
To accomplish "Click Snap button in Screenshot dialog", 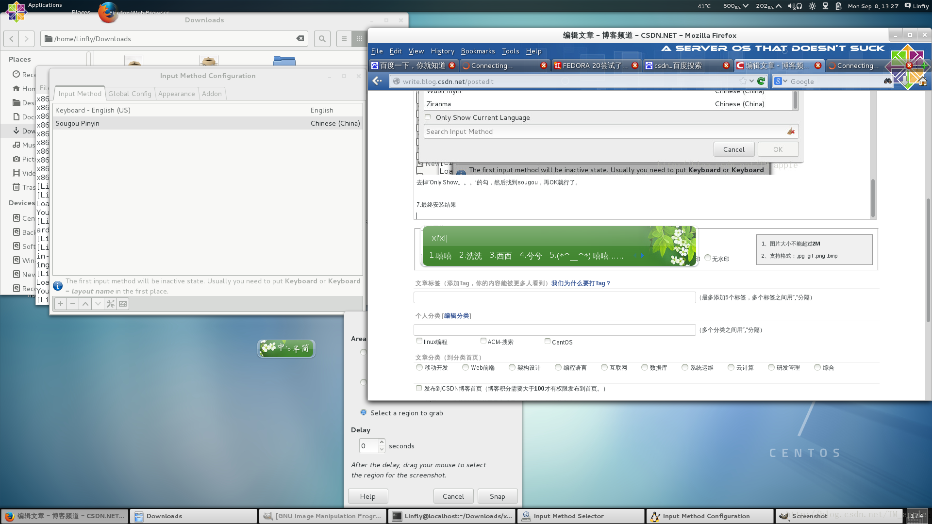I will [497, 496].
